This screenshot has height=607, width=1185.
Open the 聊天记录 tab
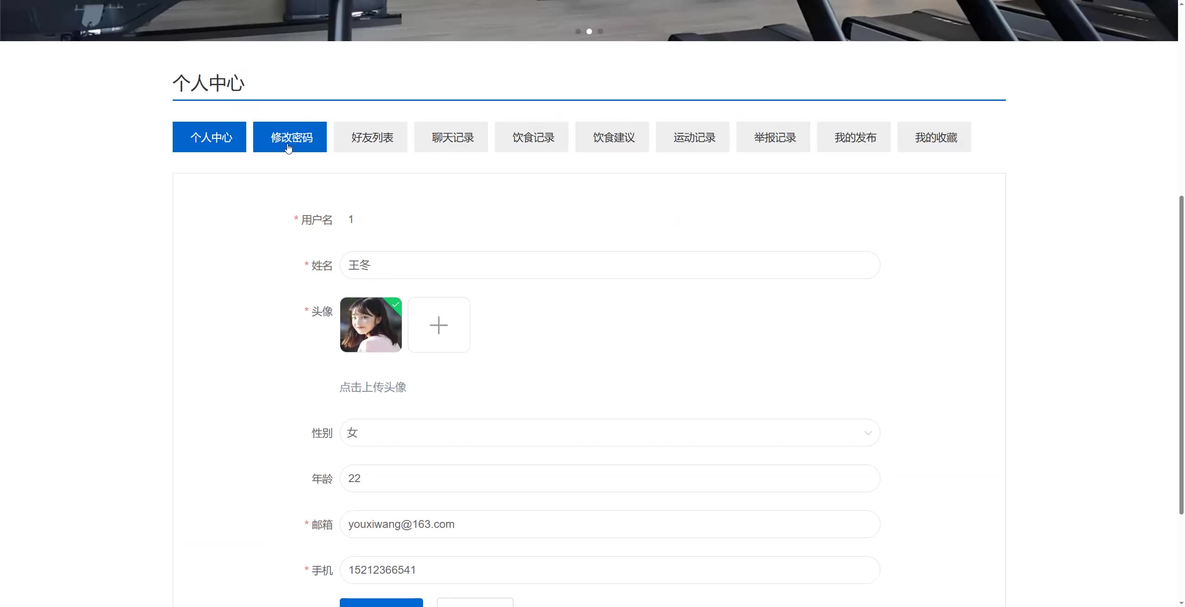pos(451,137)
